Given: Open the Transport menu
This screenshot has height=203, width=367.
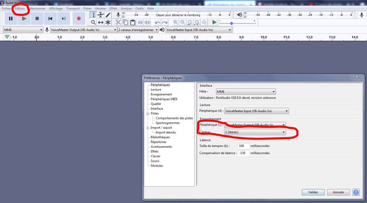Looking at the screenshot, I should coord(73,8).
